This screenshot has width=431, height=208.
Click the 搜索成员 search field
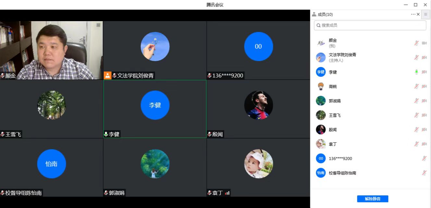pyautogui.click(x=370, y=25)
